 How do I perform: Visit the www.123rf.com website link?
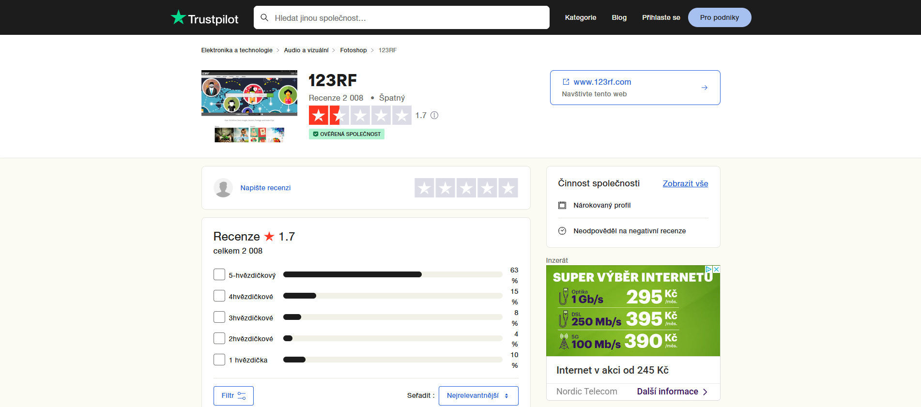602,82
